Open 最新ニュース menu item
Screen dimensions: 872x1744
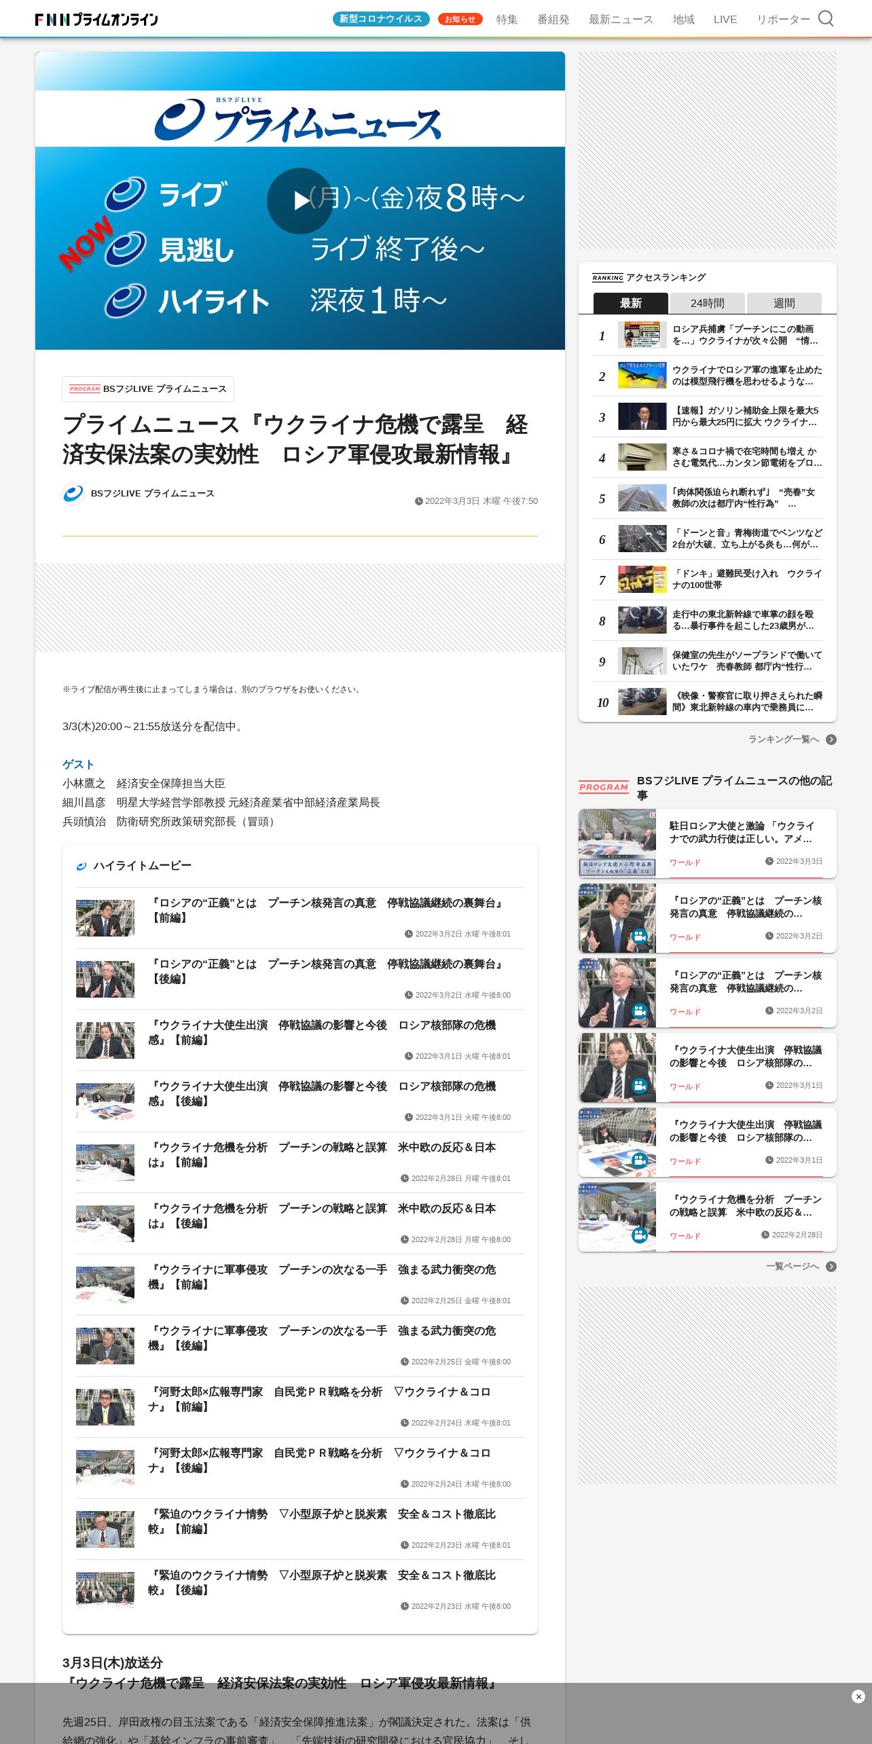[x=621, y=20]
